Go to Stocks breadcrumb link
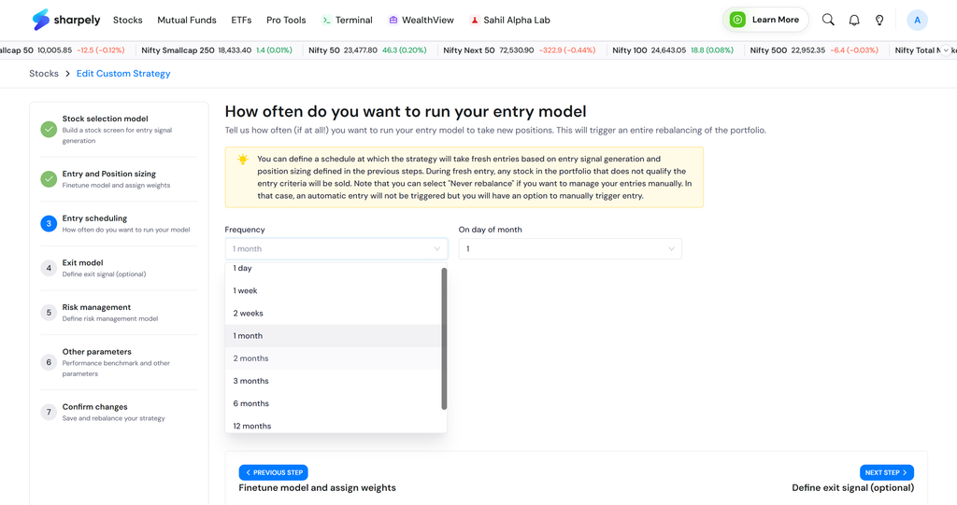Viewport: 957px width, 505px height. [44, 73]
